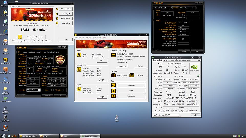
Task: Click the system tray clock
Action: point(242,136)
